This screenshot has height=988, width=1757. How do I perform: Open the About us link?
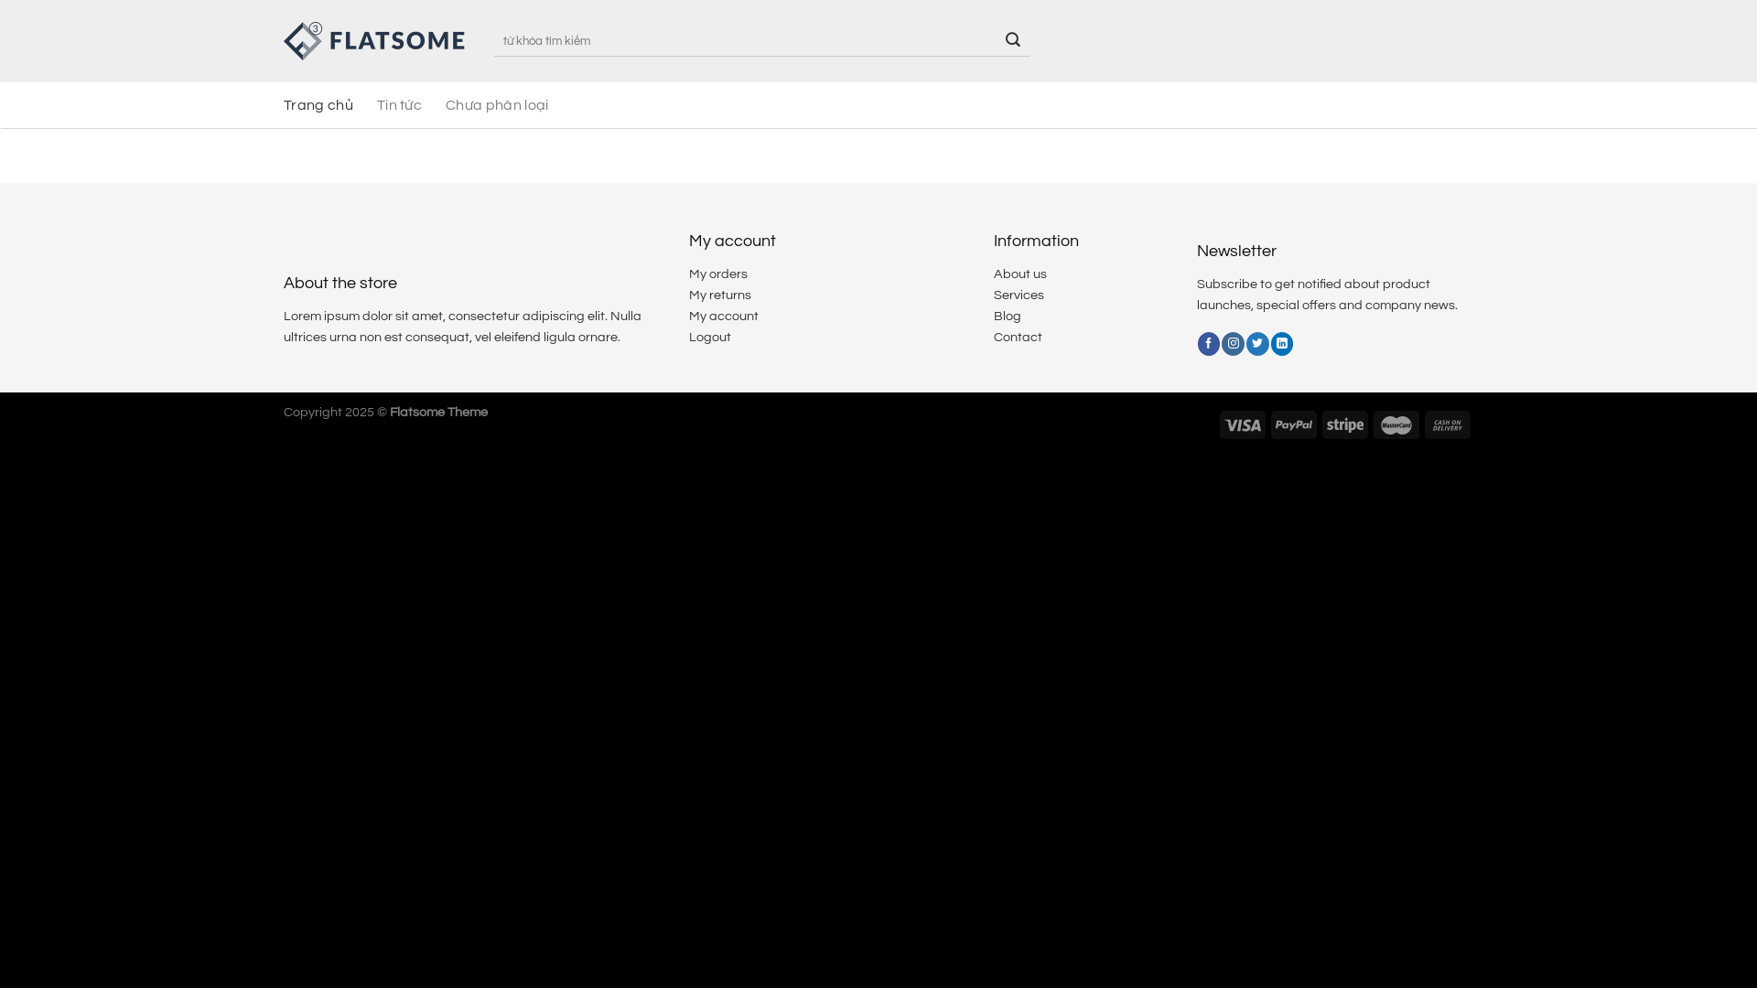tap(1020, 274)
